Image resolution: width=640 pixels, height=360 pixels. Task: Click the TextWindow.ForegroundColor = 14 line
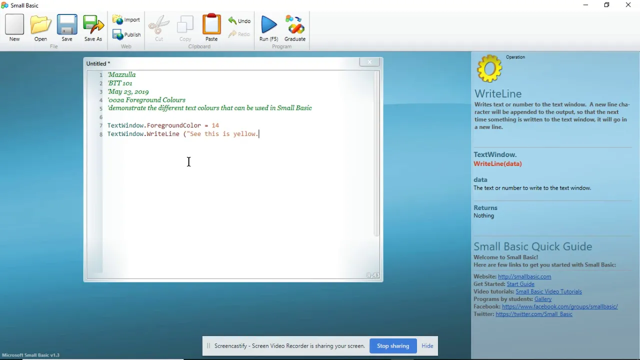[x=163, y=125]
